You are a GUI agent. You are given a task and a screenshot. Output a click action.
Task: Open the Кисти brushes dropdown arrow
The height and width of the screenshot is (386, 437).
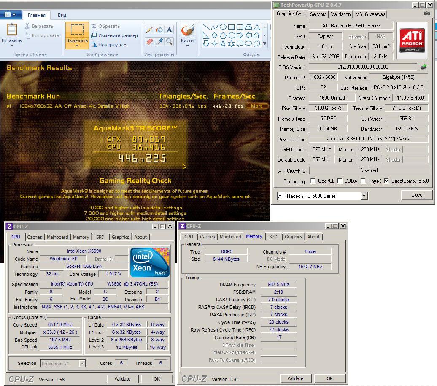[x=187, y=46]
